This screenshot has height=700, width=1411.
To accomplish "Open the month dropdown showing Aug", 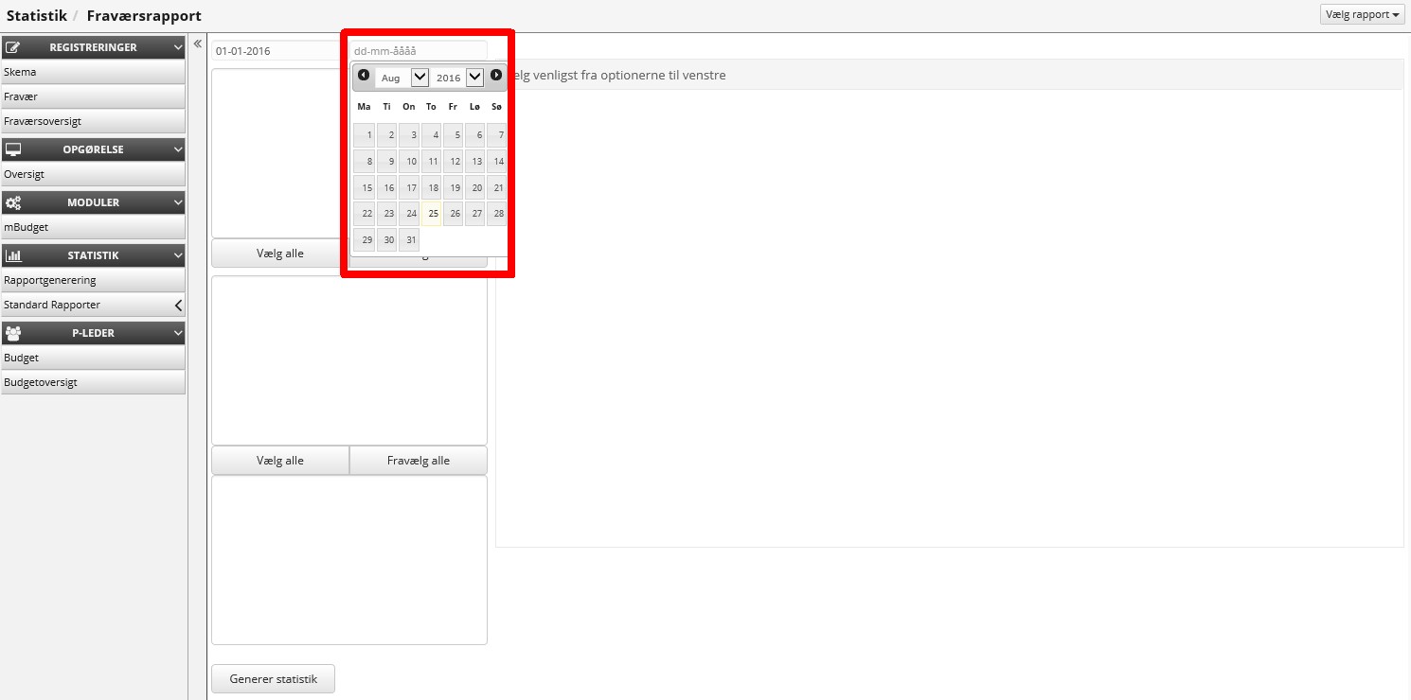I will coord(402,78).
